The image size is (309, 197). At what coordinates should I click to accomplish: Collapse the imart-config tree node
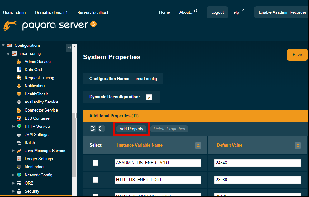8,54
